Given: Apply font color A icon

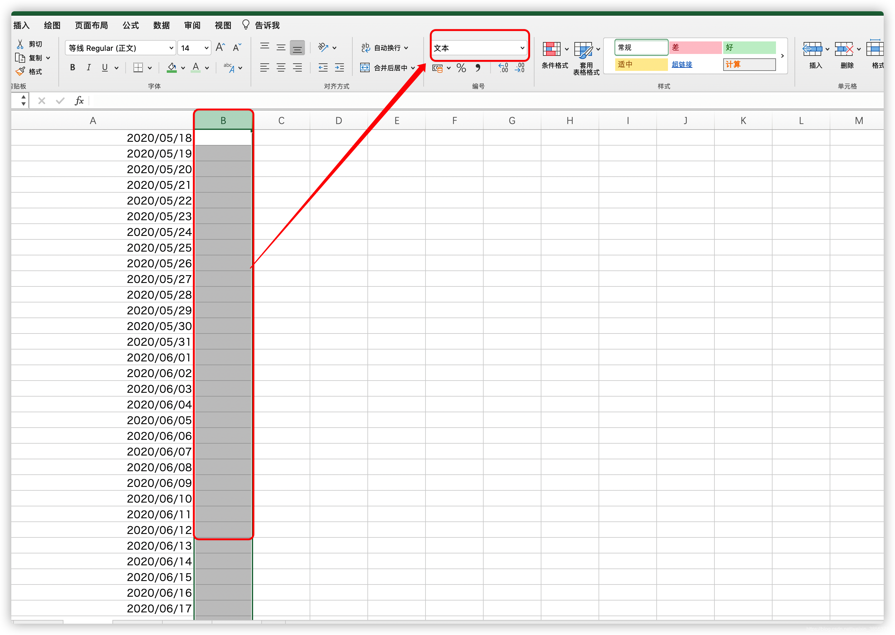Looking at the screenshot, I should [x=196, y=68].
